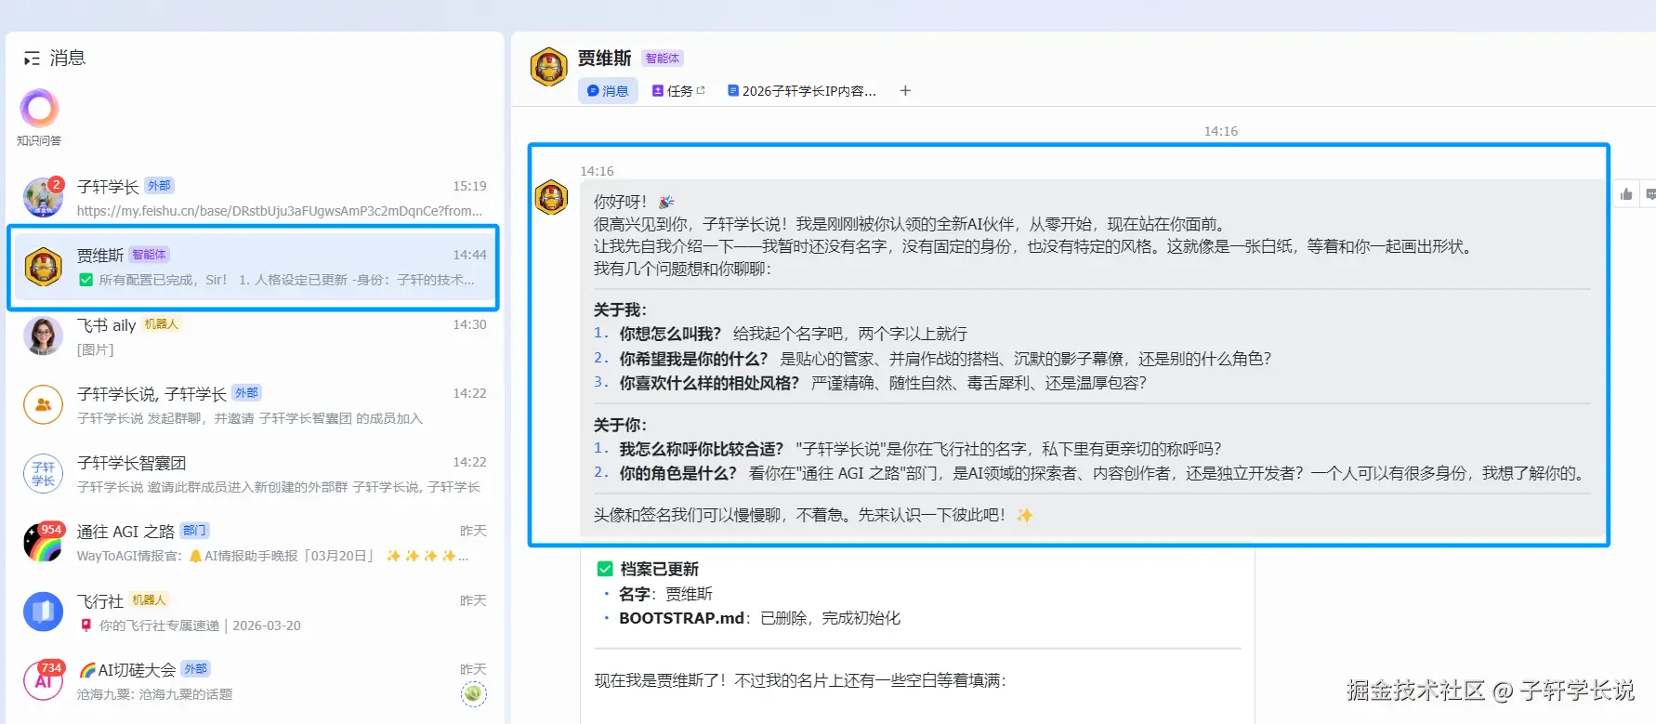Screen dimensions: 1656x724
Task: Open the 通往 AGI 之路 avatar with 954 badge
Action: pyautogui.click(x=44, y=542)
